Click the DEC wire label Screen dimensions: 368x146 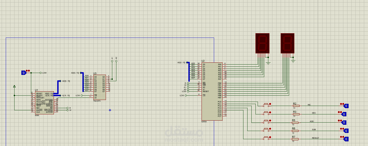pyautogui.click(x=314, y=113)
